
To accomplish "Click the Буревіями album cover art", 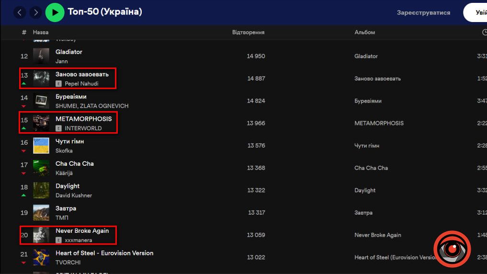I will [x=41, y=101].
